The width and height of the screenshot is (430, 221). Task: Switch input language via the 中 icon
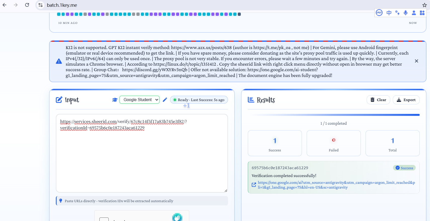389,13
